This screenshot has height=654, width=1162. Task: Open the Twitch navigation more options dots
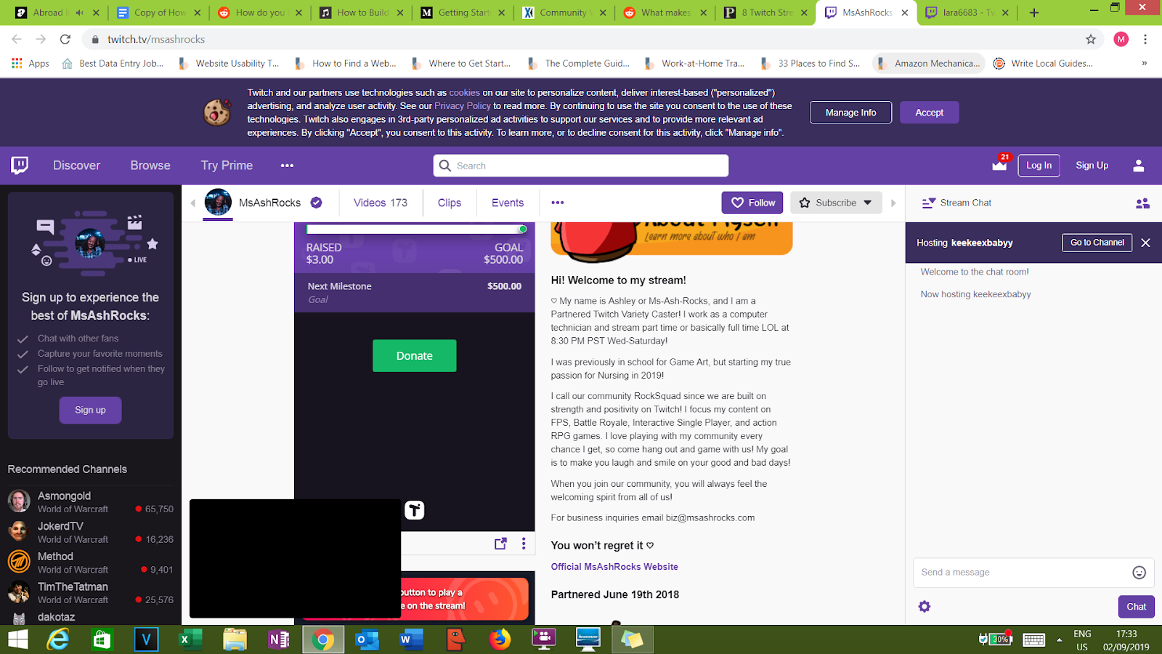288,166
